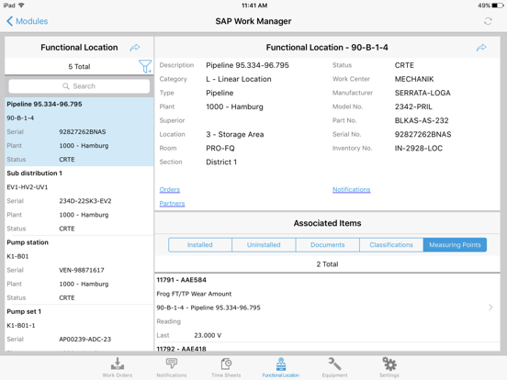Click serial value 234D-22SK3-EV2
The image size is (507, 380).
pyautogui.click(x=85, y=201)
